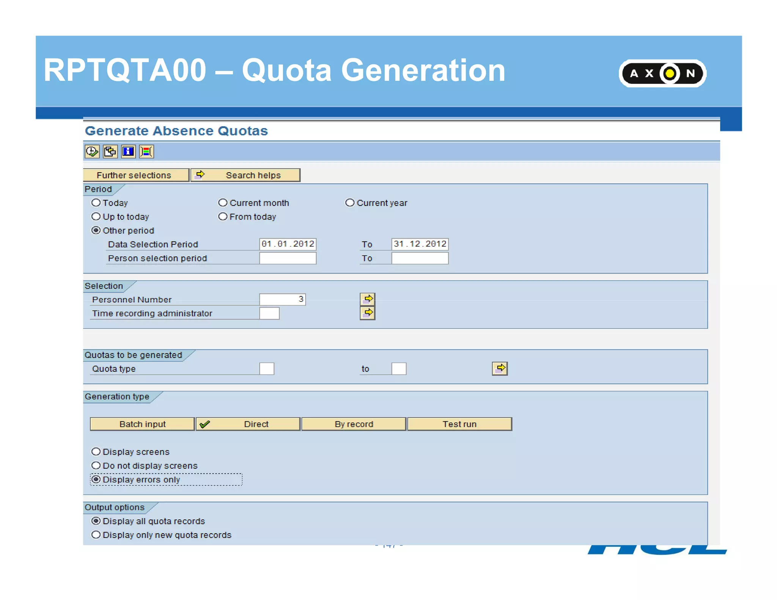The image size is (777, 600).
Task: Click Data Selection Period start date field
Action: tap(288, 244)
